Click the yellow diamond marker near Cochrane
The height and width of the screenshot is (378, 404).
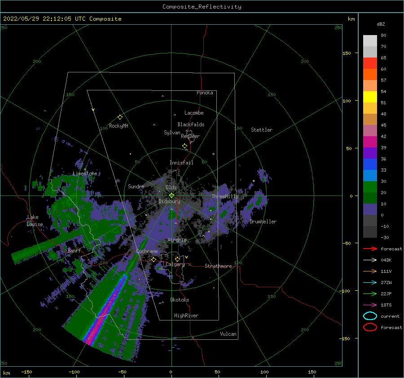[154, 259]
